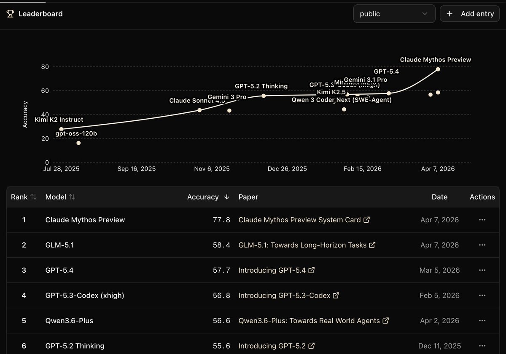Open actions menu for GLM-5.1 row
Image resolution: width=506 pixels, height=354 pixels.
point(482,245)
